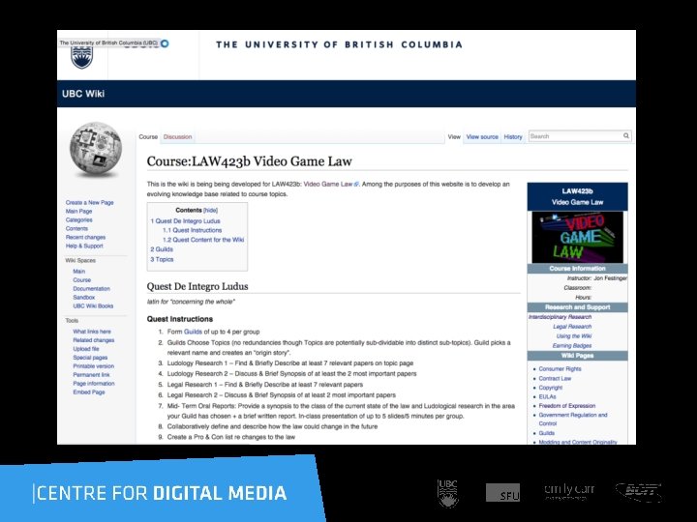
Task: Open EULAs wiki page
Action: (x=547, y=397)
